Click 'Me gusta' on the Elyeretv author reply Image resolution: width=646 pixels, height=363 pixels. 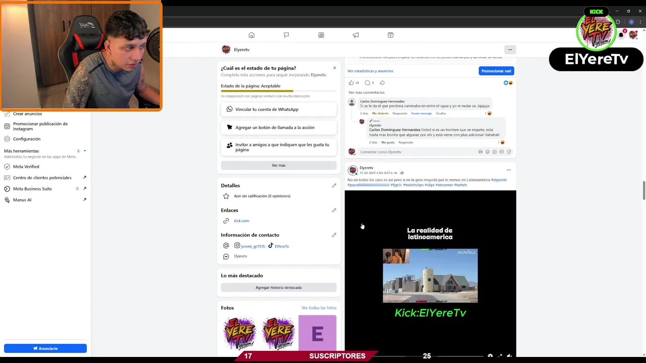point(388,143)
